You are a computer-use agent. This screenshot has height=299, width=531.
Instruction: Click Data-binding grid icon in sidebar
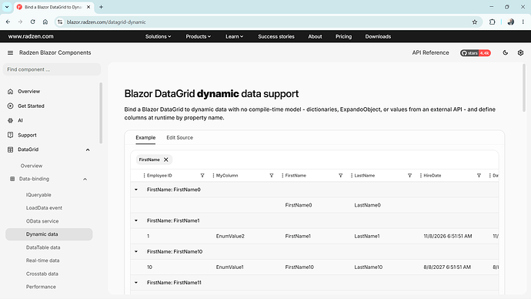(x=12, y=179)
